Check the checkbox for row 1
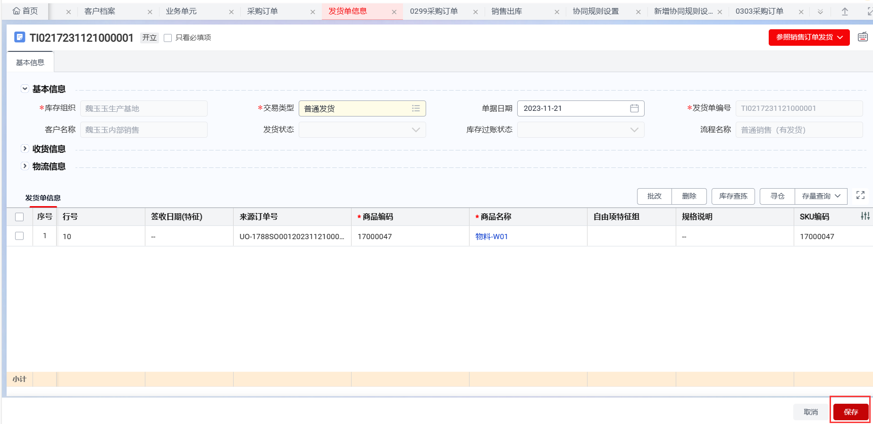The image size is (873, 424). click(x=19, y=236)
